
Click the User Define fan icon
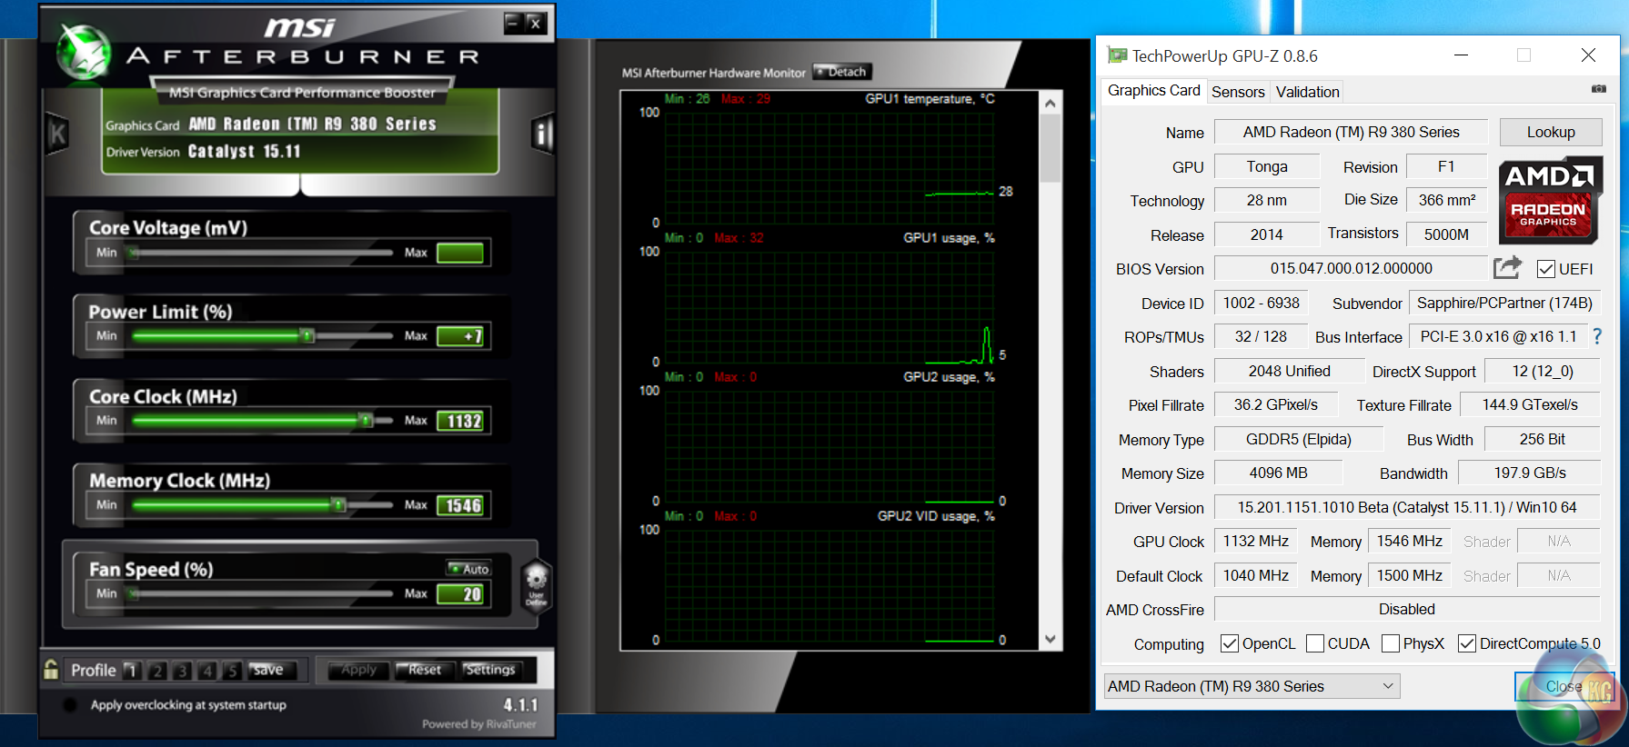(x=537, y=584)
